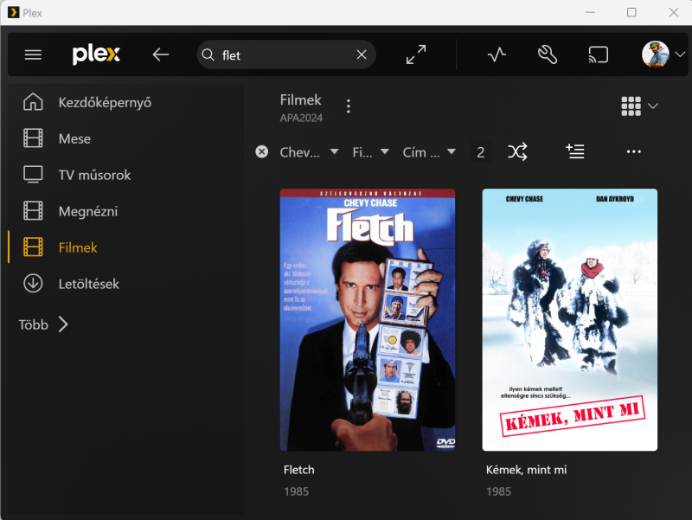The height and width of the screenshot is (520, 692).
Task: Go back with the arrow button
Action: click(x=161, y=55)
